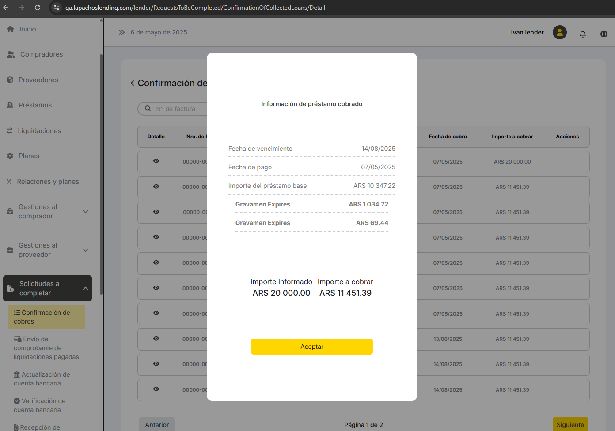Viewport: 615px width, 431px height.
Task: Click the sidebar vertical scrollbar
Action: point(101,177)
